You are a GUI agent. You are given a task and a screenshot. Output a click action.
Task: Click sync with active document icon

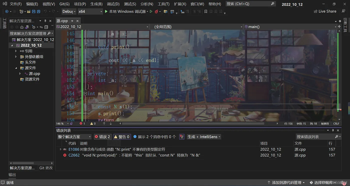[41, 27]
